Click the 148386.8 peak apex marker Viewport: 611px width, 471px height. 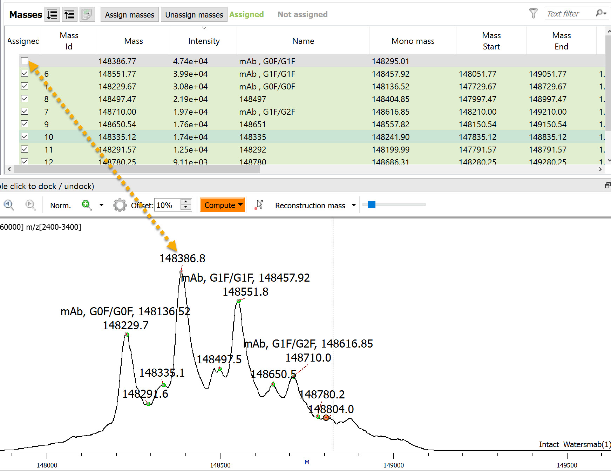(181, 272)
